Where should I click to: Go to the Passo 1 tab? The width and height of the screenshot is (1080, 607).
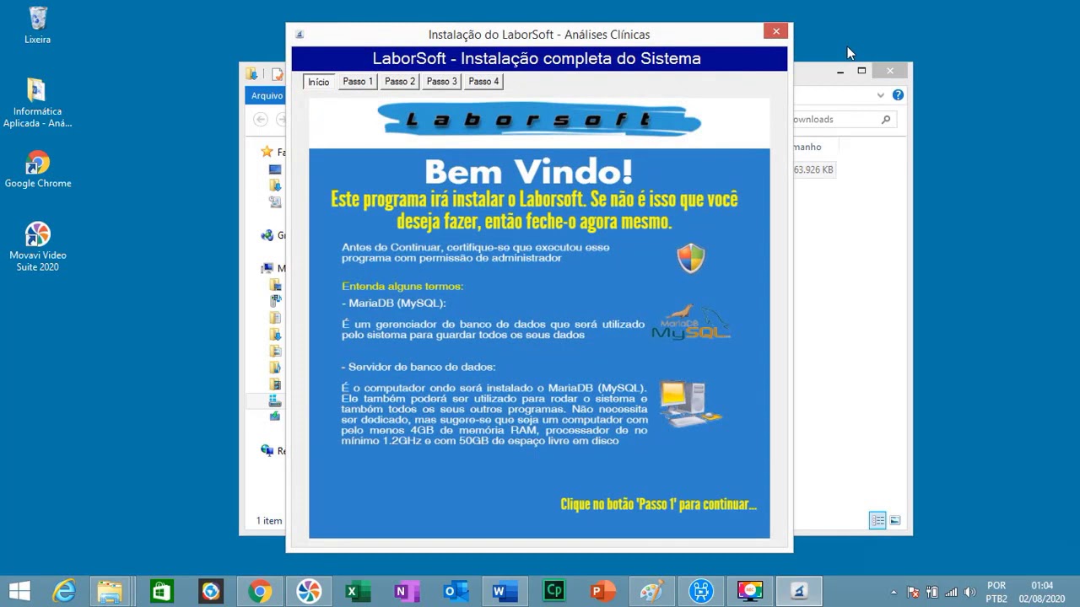[x=358, y=82]
